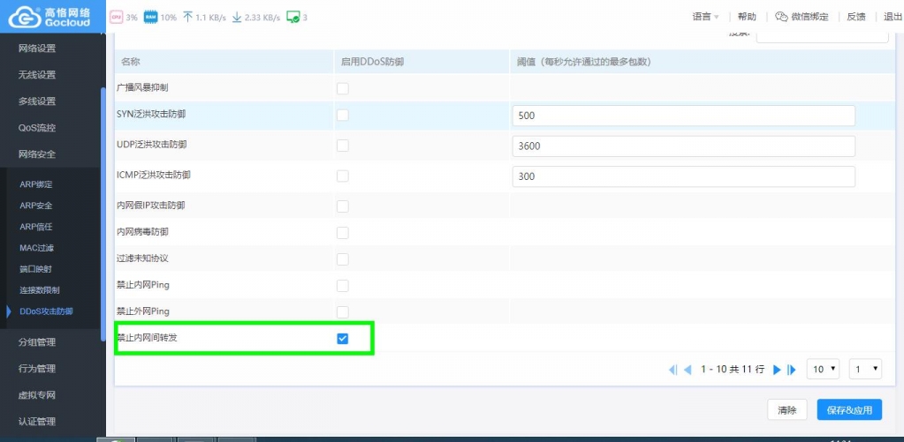This screenshot has width=904, height=442.
Task: Click the online devices monitor icon
Action: [292, 17]
